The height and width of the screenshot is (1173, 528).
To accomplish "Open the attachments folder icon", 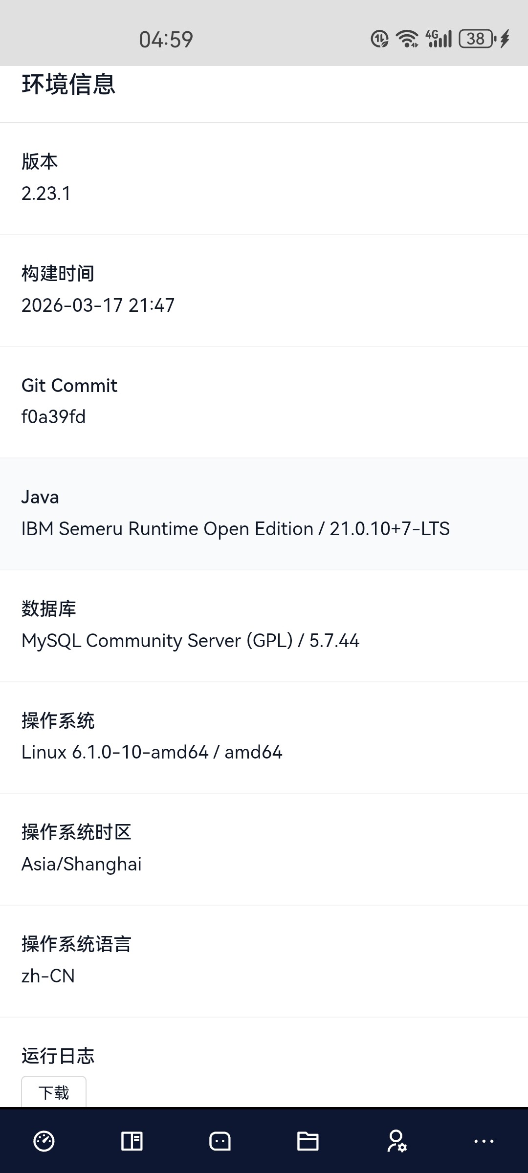I will point(308,1141).
